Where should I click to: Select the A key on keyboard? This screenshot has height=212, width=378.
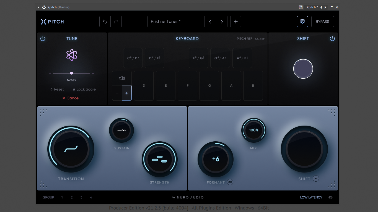click(x=231, y=86)
